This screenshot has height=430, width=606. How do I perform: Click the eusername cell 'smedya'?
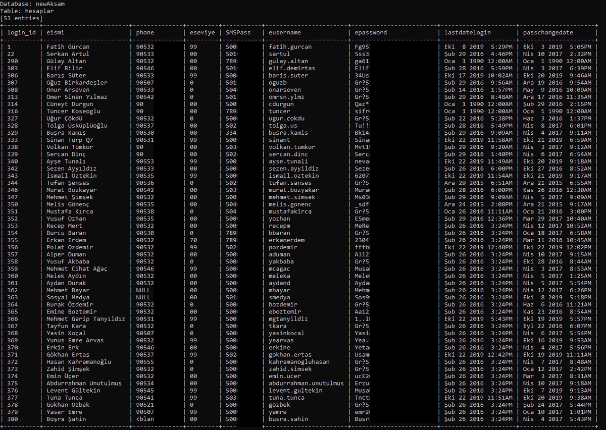pyautogui.click(x=279, y=297)
